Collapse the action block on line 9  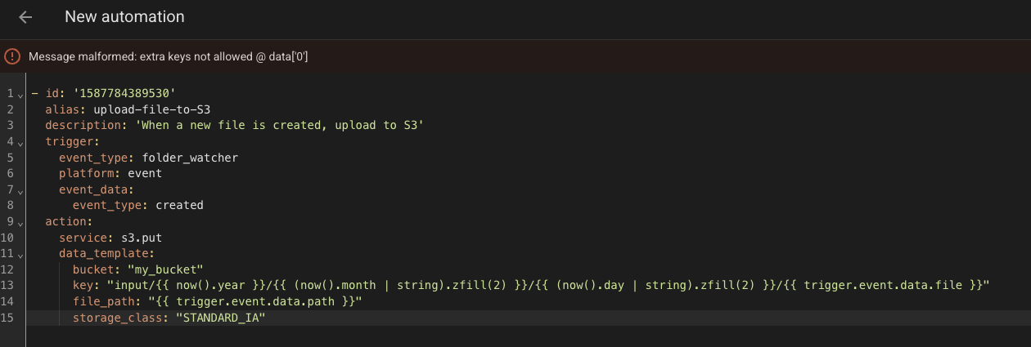click(x=20, y=222)
